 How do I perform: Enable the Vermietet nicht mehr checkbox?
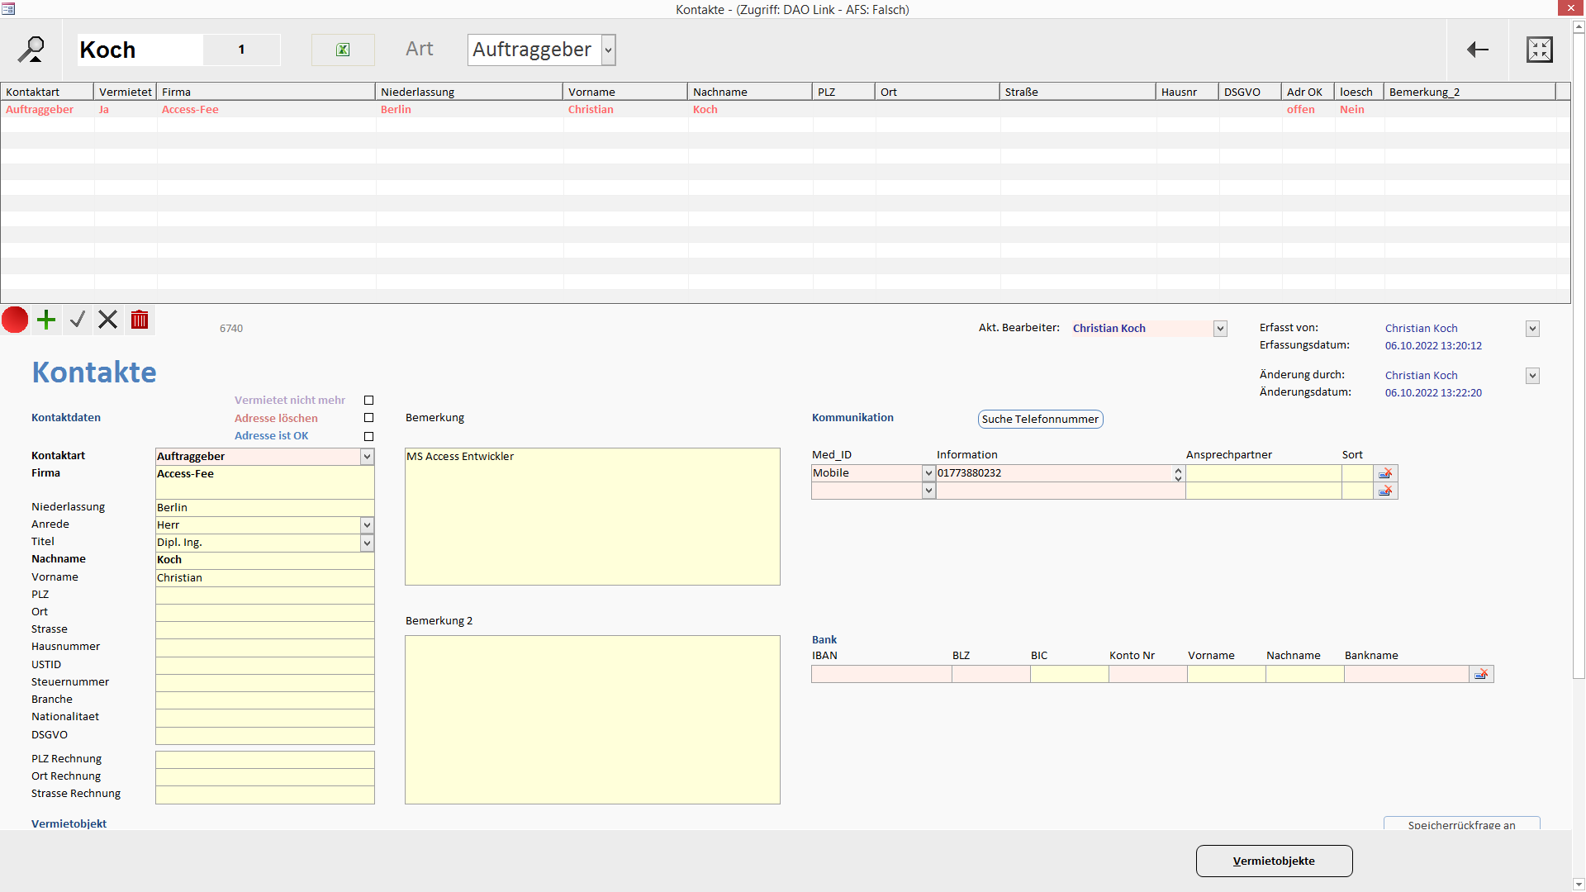pos(369,401)
